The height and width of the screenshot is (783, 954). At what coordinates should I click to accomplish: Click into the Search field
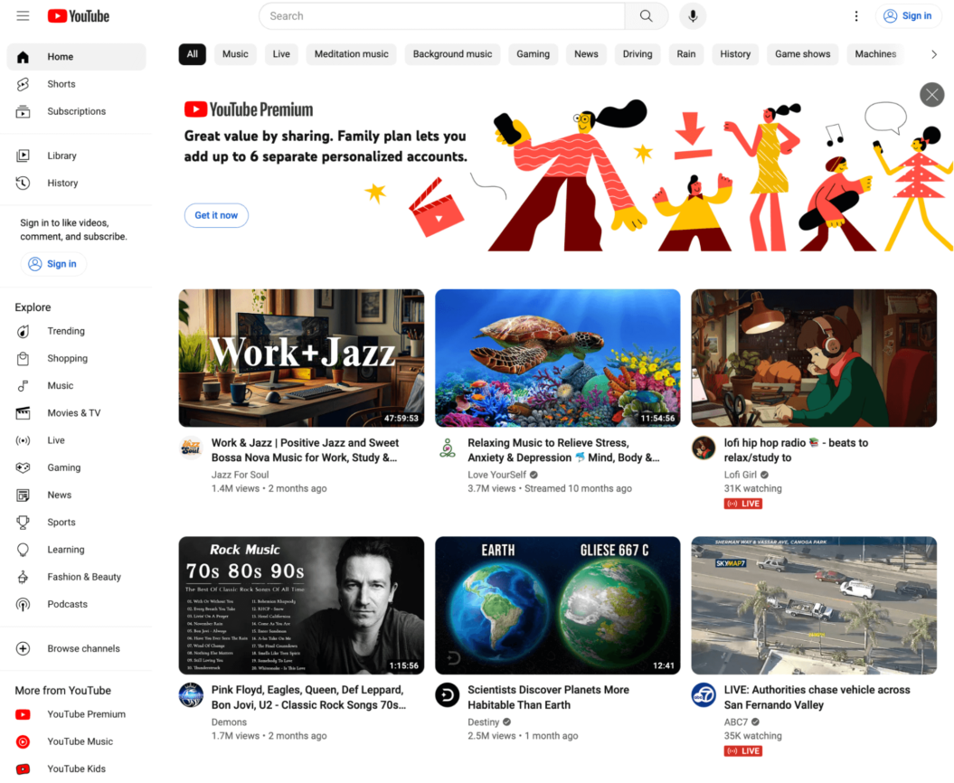(441, 15)
